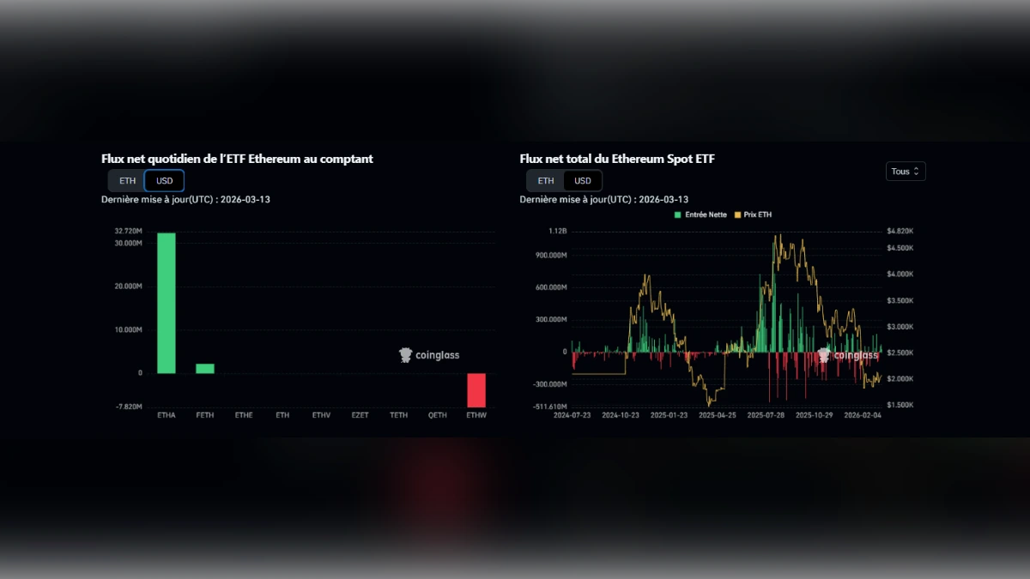Image resolution: width=1030 pixels, height=579 pixels.
Task: Click the coinglass animal logo icon on left chart
Action: point(404,354)
